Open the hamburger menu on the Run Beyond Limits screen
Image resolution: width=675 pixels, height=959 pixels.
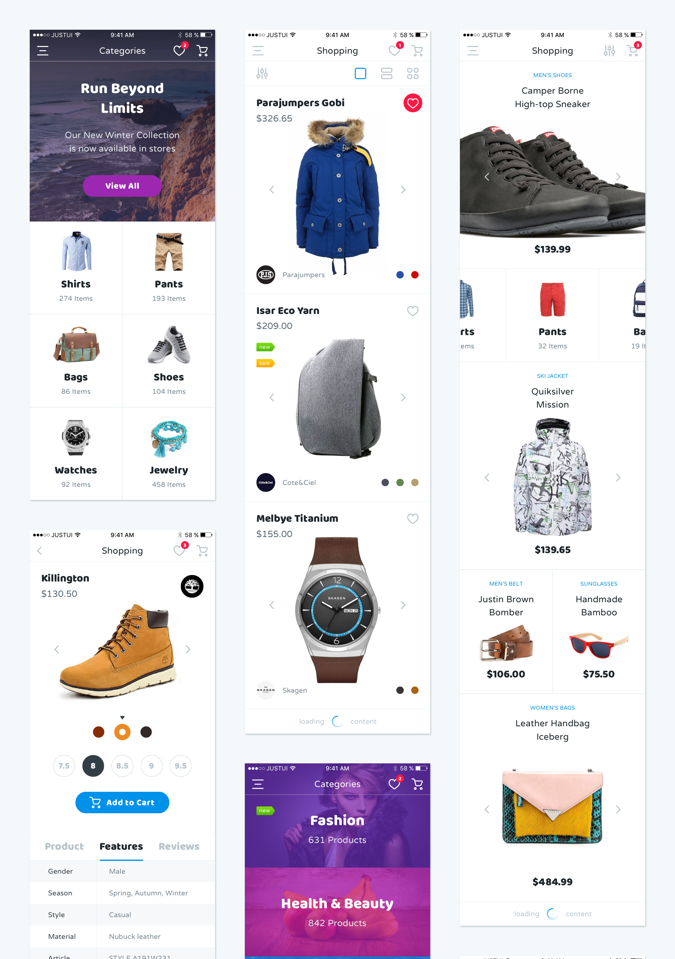43,51
